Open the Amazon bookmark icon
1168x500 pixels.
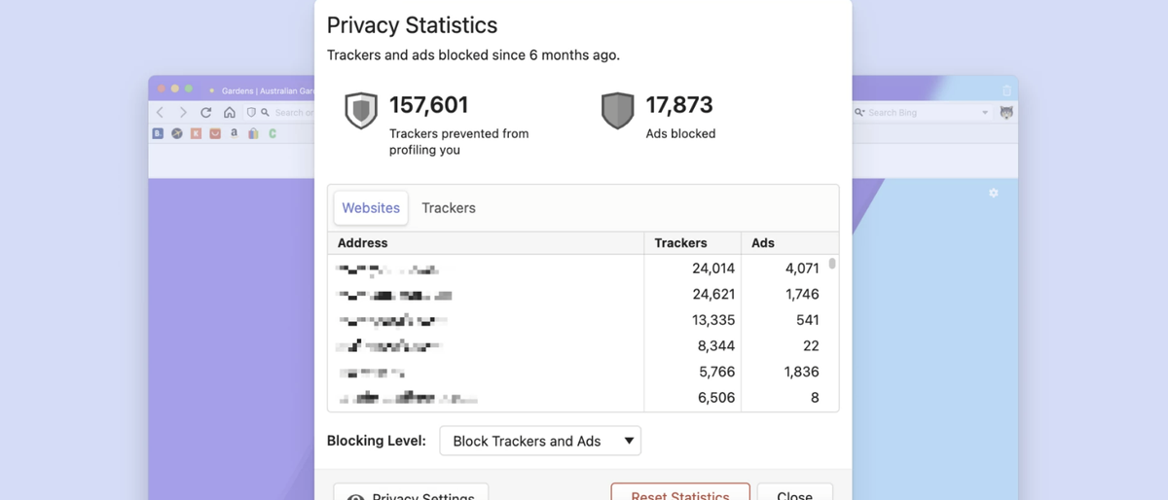pyautogui.click(x=234, y=133)
